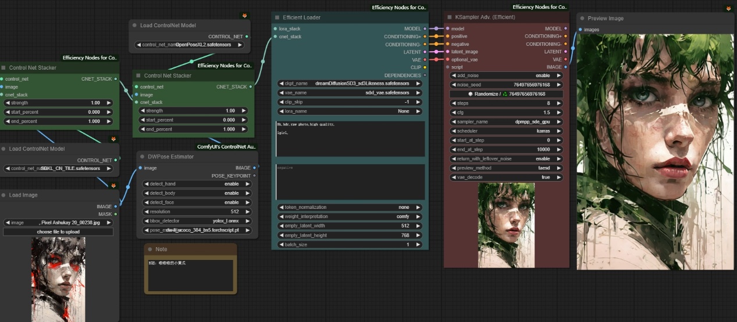The width and height of the screenshot is (737, 322).
Task: Click the choose file to upload button
Action: (58, 232)
